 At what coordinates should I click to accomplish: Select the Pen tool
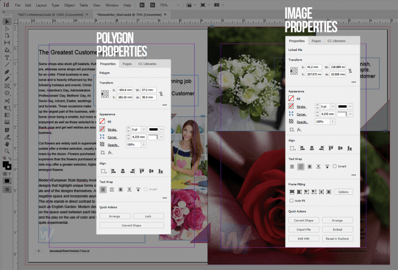[x=7, y=72]
